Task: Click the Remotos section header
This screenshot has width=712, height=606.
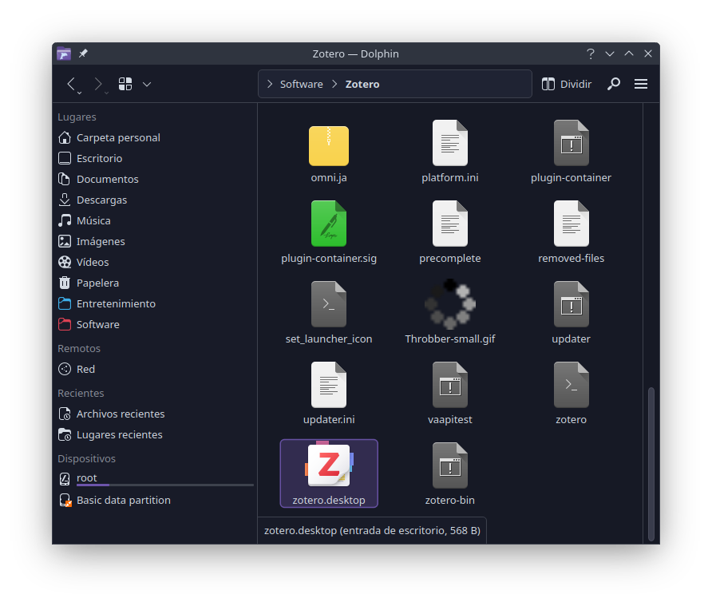Action: point(79,348)
